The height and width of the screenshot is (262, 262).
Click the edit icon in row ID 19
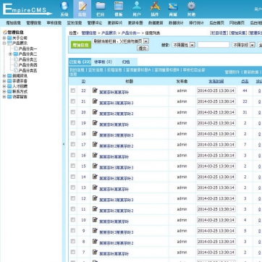click(x=95, y=122)
